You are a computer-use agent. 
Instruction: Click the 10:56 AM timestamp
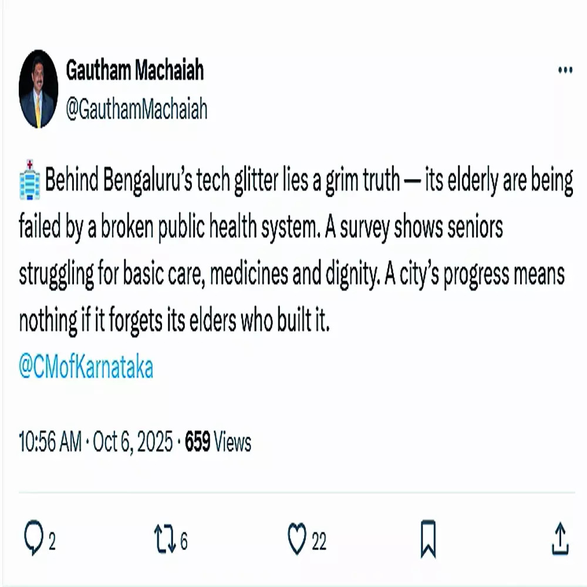[50, 443]
